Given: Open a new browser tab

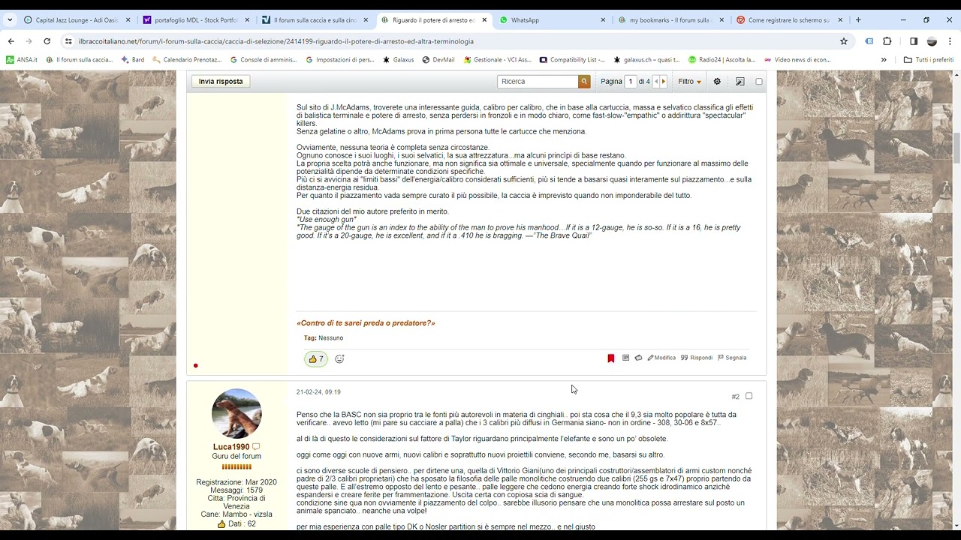Looking at the screenshot, I should [x=858, y=20].
